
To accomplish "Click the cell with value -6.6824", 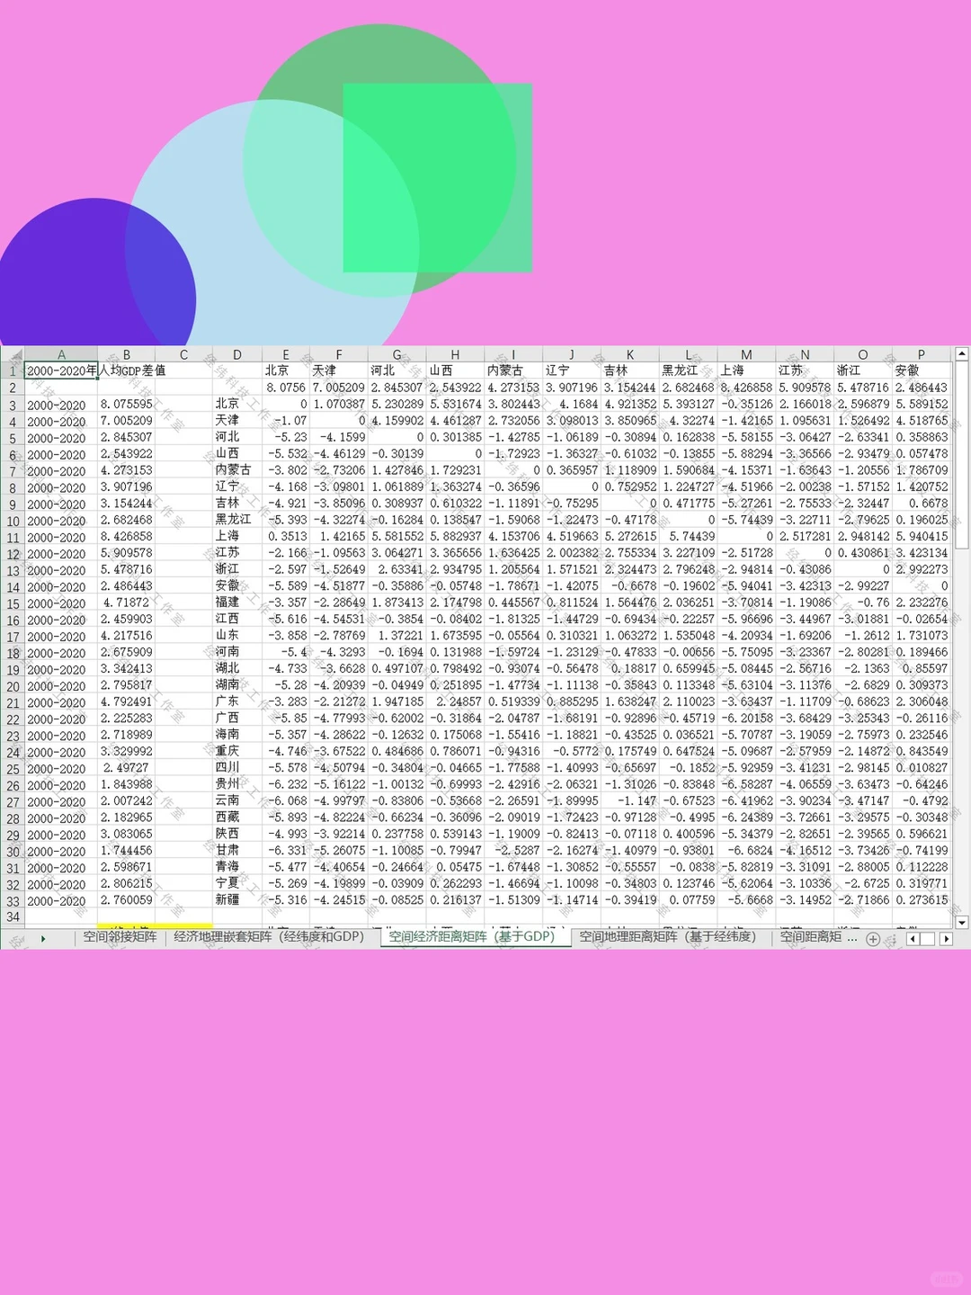I will [746, 851].
